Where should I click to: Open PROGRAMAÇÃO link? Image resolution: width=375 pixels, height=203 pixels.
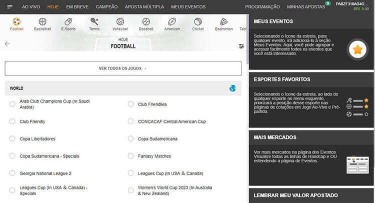pos(262,6)
